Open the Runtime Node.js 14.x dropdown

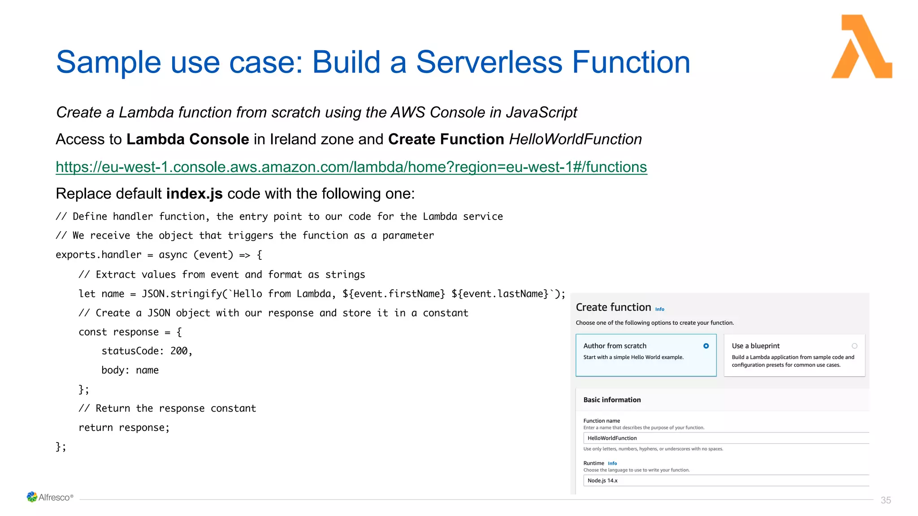pyautogui.click(x=725, y=481)
